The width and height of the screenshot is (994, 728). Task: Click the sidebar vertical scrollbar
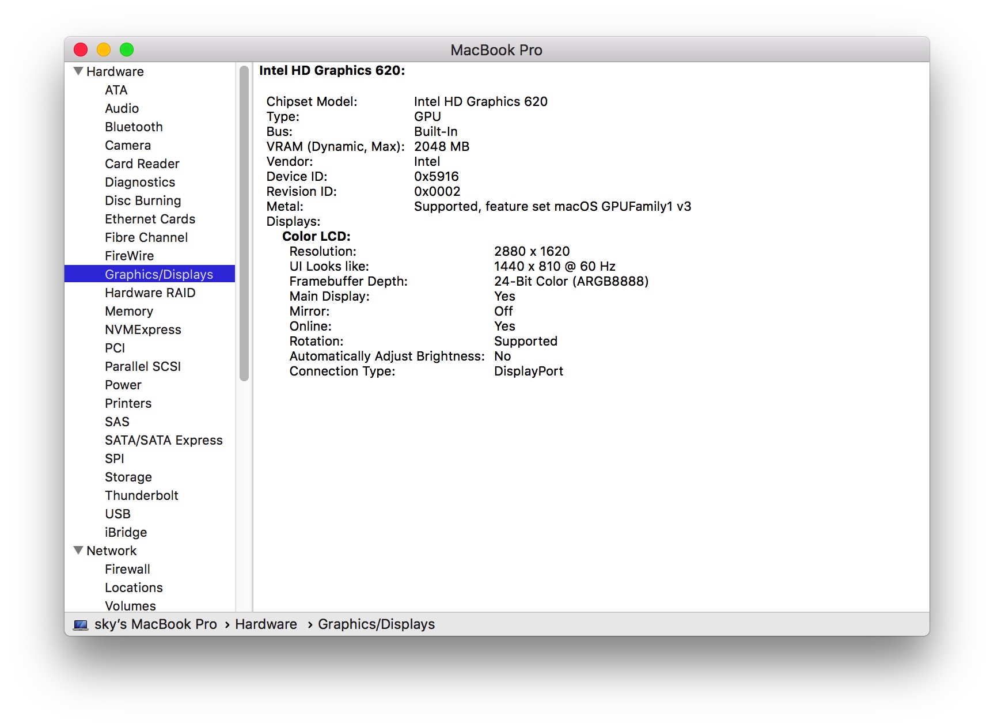coord(244,223)
